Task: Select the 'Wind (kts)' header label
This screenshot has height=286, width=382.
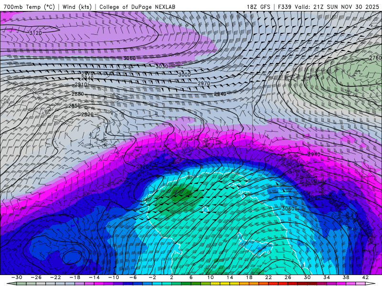Action: (77, 7)
